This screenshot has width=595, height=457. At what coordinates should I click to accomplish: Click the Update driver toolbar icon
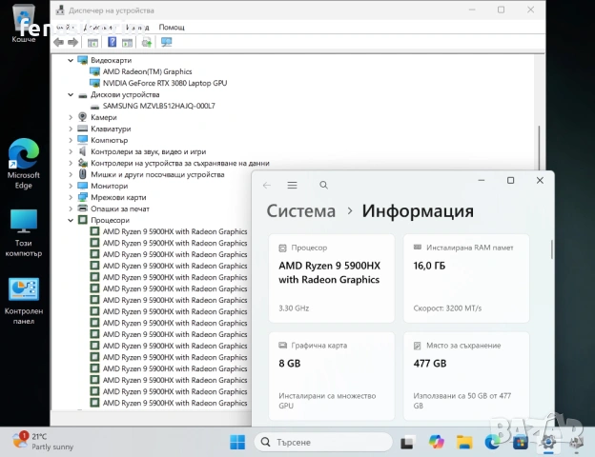[147, 42]
